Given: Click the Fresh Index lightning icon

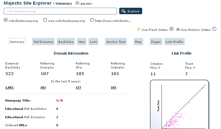Looking at the screenshot, I should coord(139,29).
